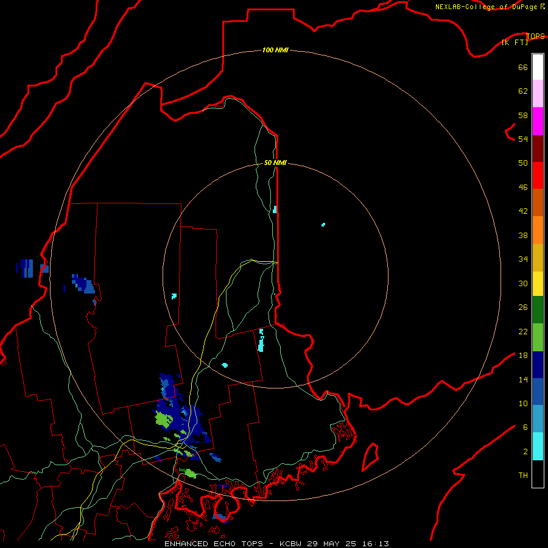Click the 54 legend label

pos(523,139)
